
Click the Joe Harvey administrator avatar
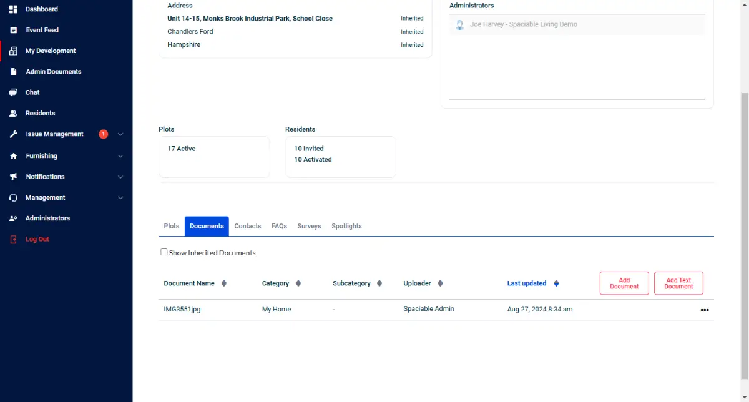459,25
